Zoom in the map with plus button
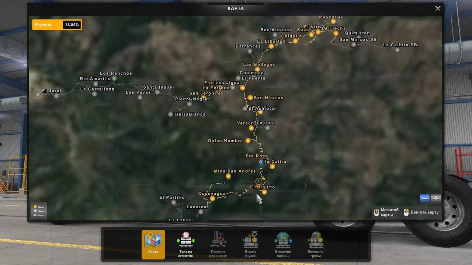The image size is (472, 265). click(x=436, y=198)
